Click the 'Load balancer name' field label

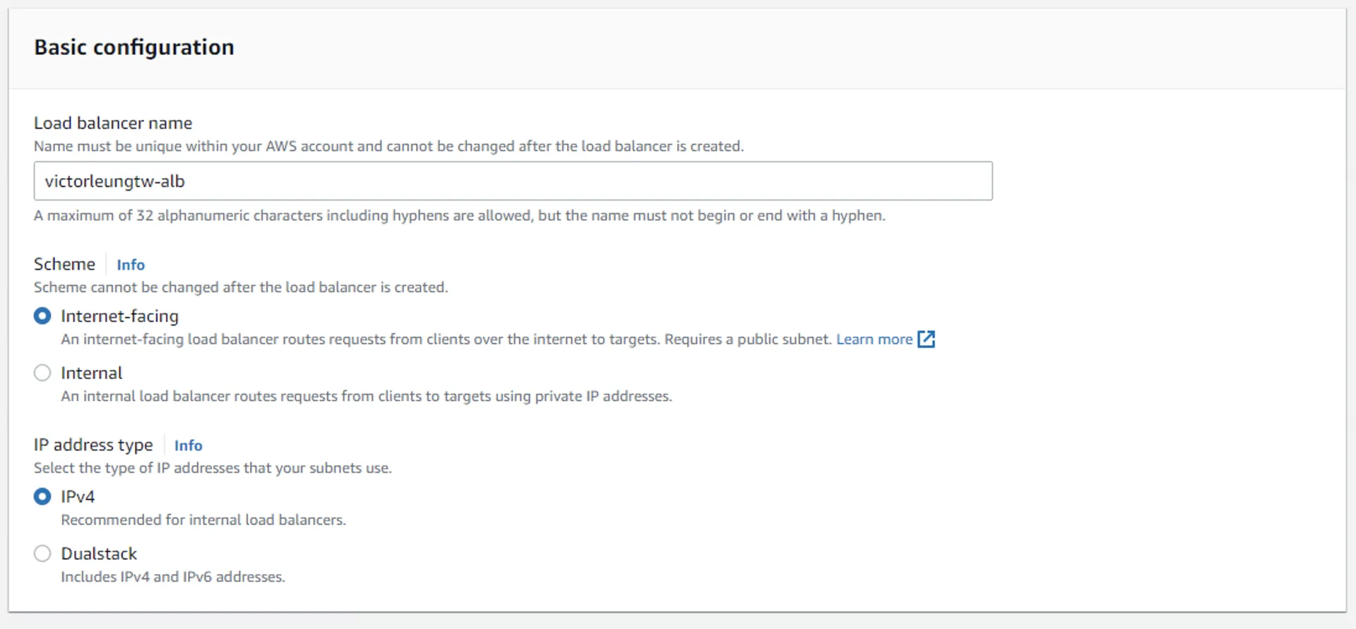coord(113,123)
